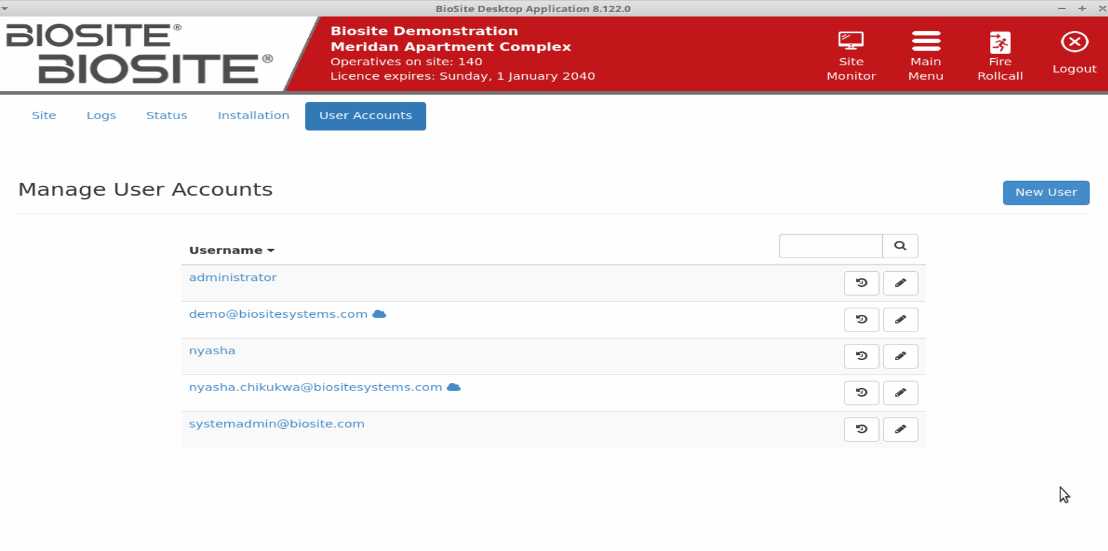Open the systemadmin@biosite.com user link
This screenshot has height=551, width=1108.
click(x=276, y=424)
